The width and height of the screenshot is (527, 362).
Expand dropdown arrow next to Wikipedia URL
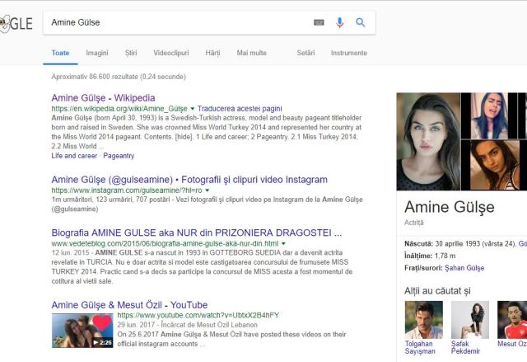(193, 109)
